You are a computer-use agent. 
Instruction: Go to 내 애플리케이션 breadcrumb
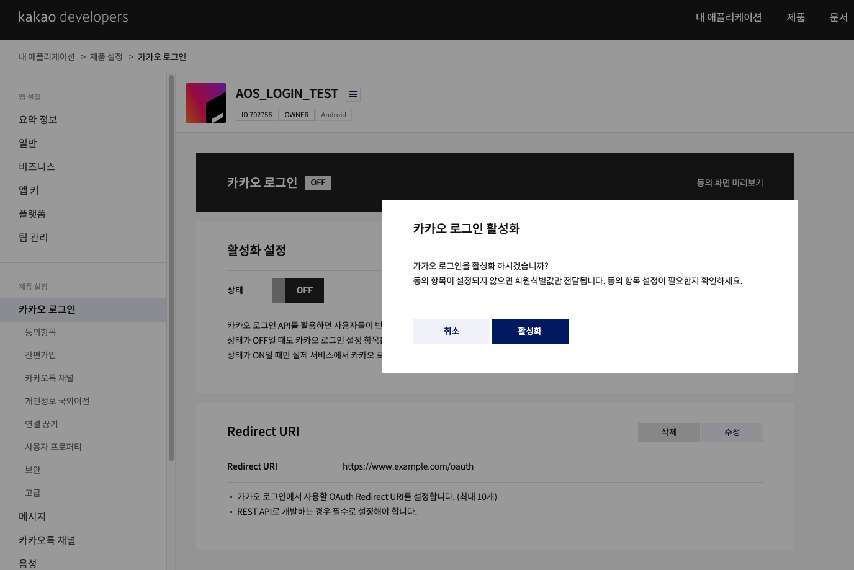tap(47, 56)
